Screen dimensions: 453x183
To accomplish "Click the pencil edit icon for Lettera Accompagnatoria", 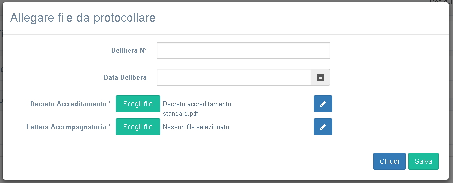I will pyautogui.click(x=323, y=127).
